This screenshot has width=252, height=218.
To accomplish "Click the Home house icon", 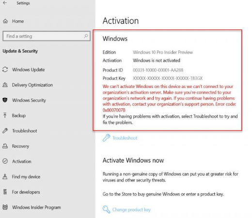I will [5, 21].
